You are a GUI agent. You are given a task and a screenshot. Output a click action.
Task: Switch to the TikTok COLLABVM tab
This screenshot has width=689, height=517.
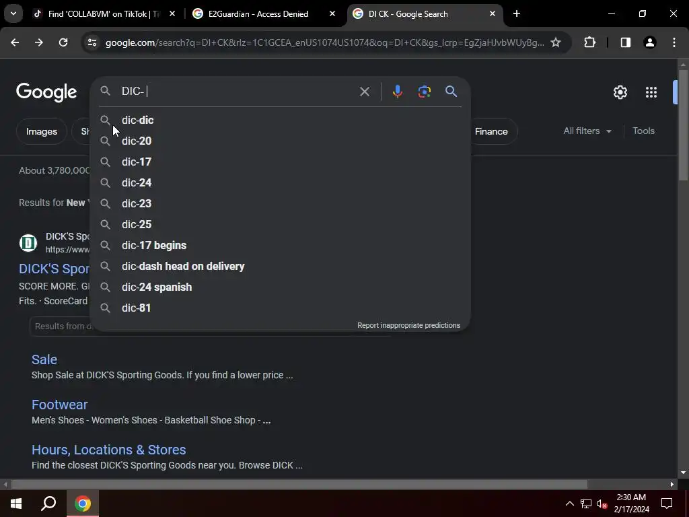104,13
